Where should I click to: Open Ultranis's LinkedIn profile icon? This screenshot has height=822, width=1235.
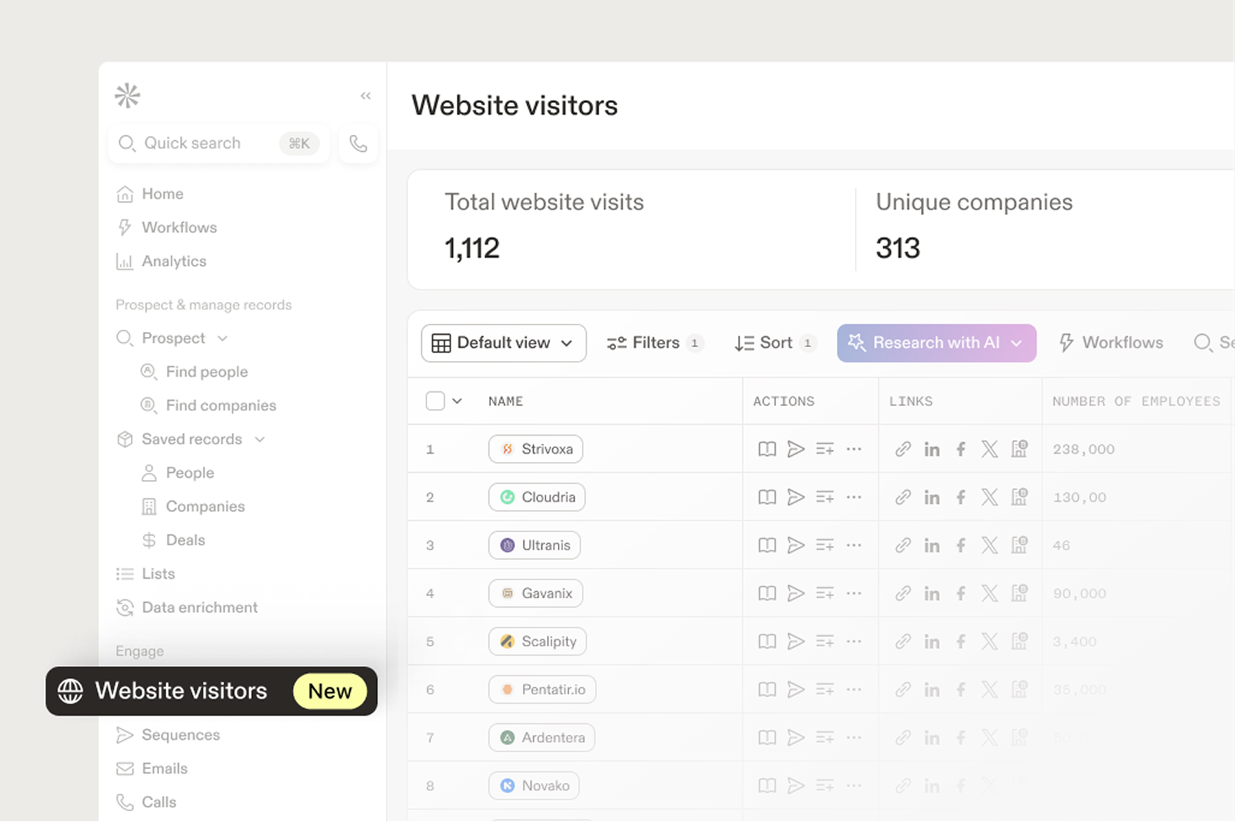pos(932,545)
